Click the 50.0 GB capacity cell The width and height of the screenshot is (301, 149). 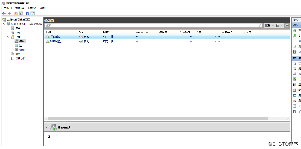(215, 36)
